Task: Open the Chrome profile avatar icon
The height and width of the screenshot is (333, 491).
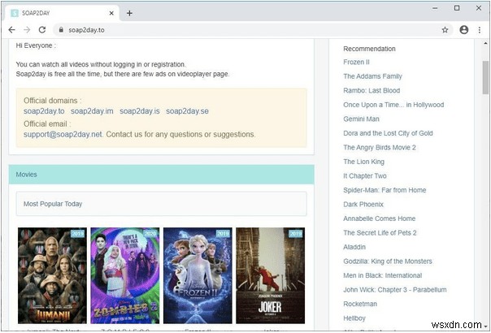Action: [x=463, y=30]
